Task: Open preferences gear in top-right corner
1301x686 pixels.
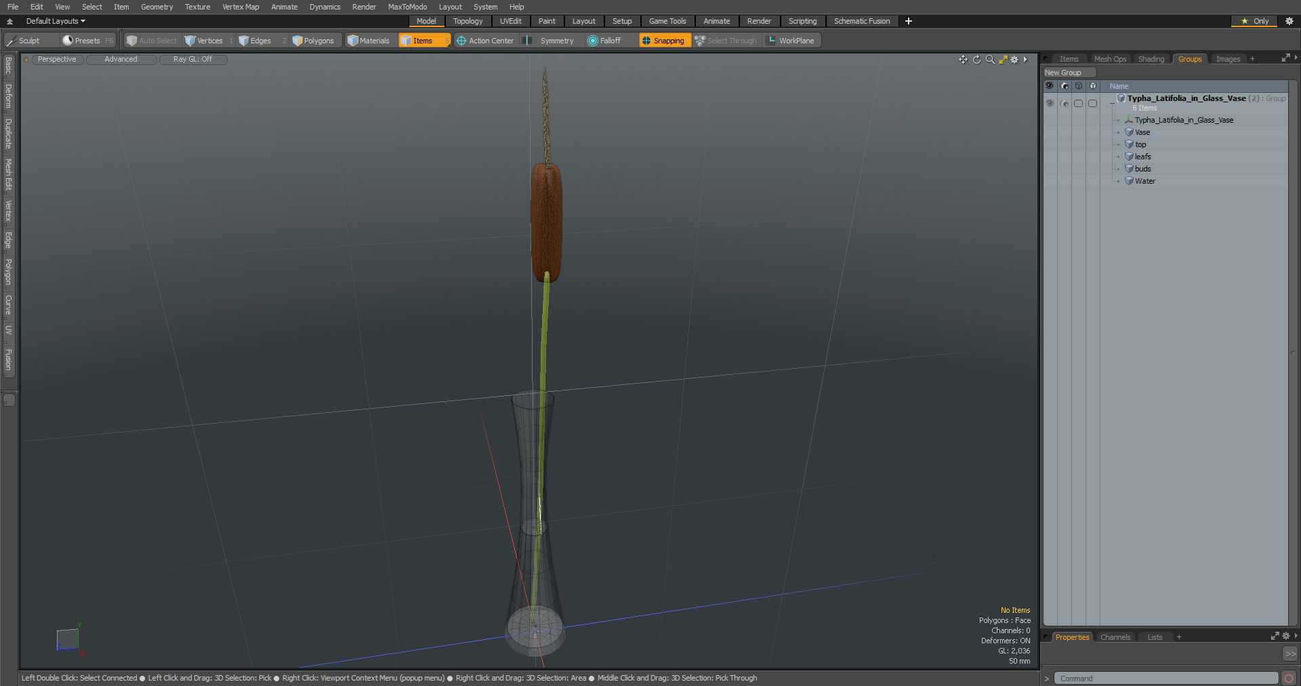Action: click(1289, 21)
